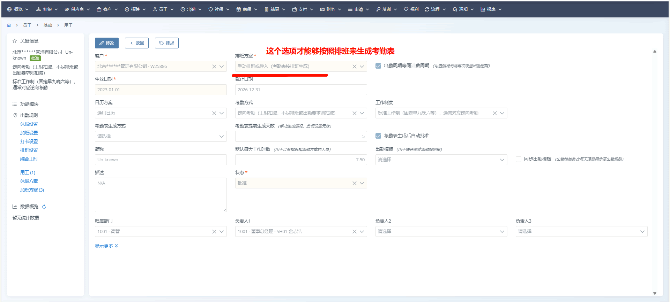Clear the 状态 field value 批准
This screenshot has width=670, height=302.
pos(354,183)
